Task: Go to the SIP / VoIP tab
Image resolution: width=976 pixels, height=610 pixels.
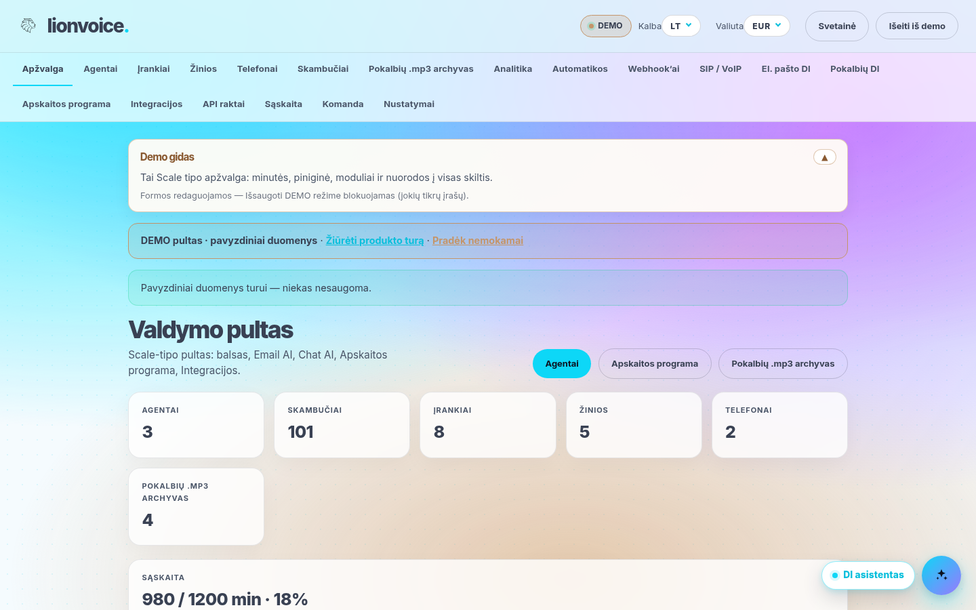Action: coord(720,69)
